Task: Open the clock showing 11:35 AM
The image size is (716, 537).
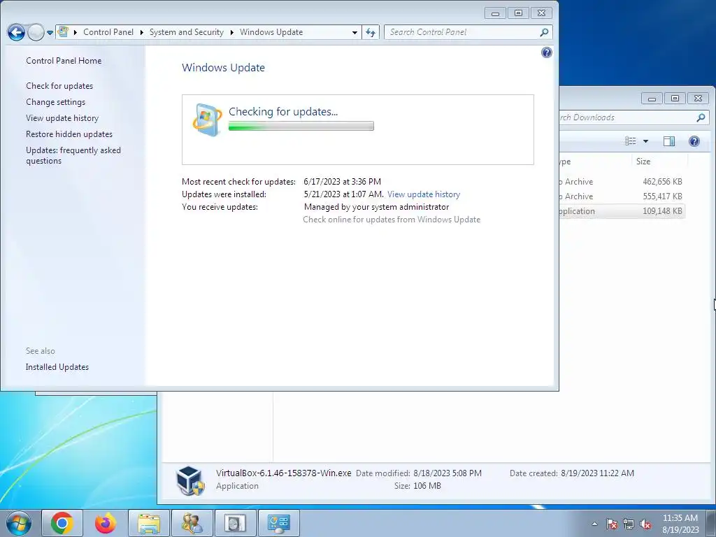Action: tap(680, 524)
